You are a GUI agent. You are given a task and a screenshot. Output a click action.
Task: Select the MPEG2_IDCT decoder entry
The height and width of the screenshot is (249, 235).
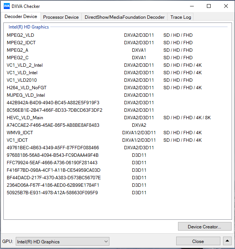click(21, 43)
